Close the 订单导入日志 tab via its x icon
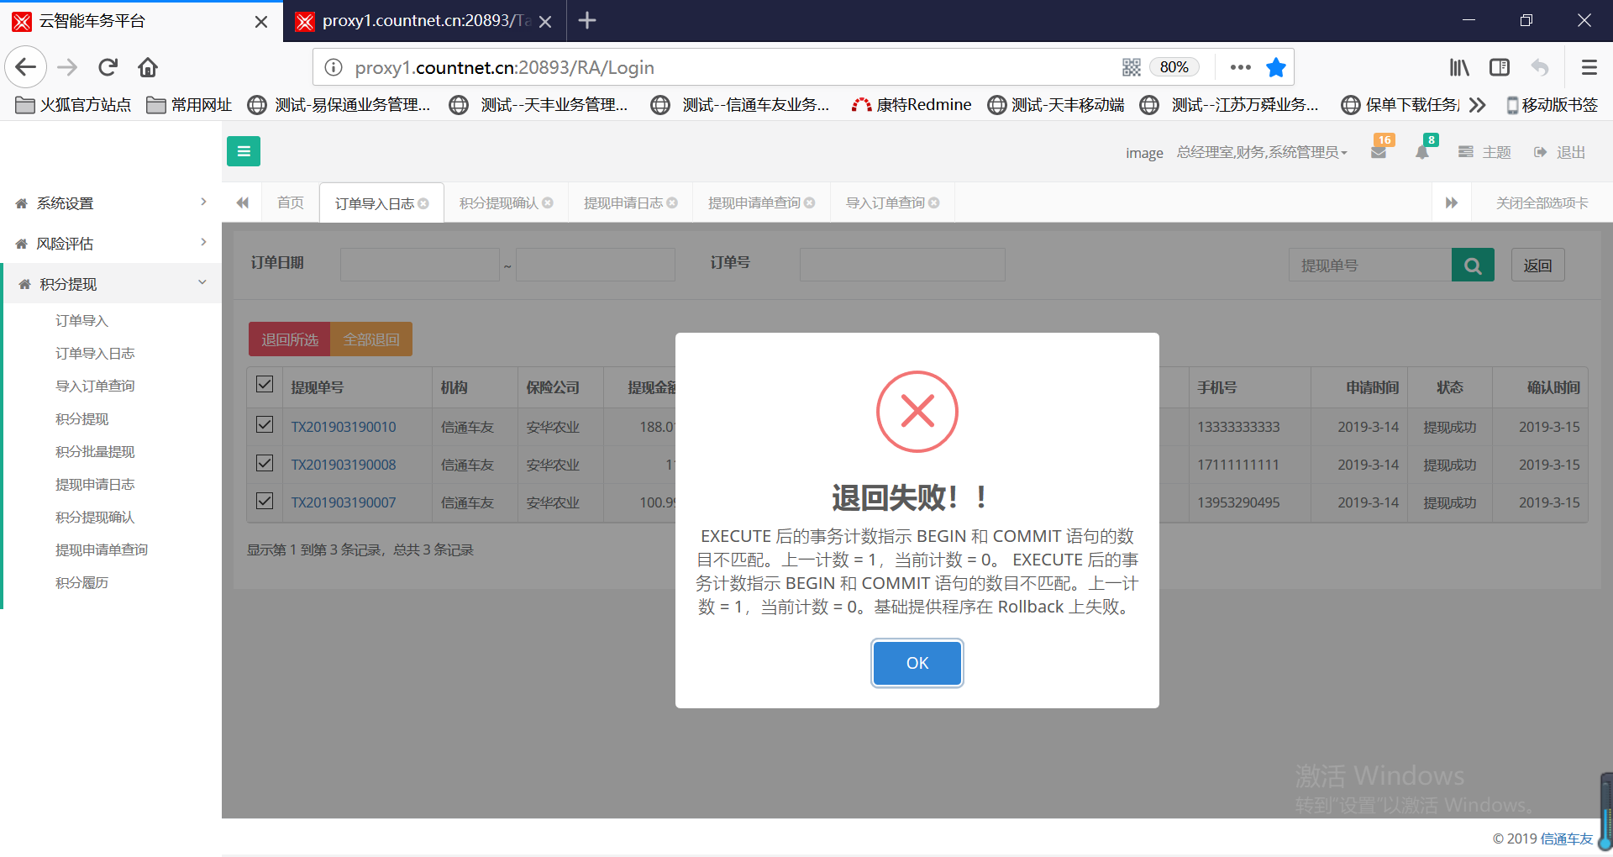Viewport: 1613px width, 857px height. [423, 203]
